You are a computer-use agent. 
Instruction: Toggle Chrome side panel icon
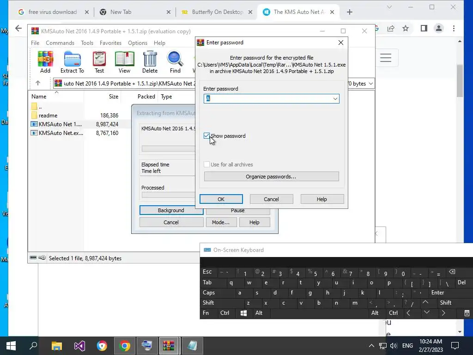click(424, 28)
